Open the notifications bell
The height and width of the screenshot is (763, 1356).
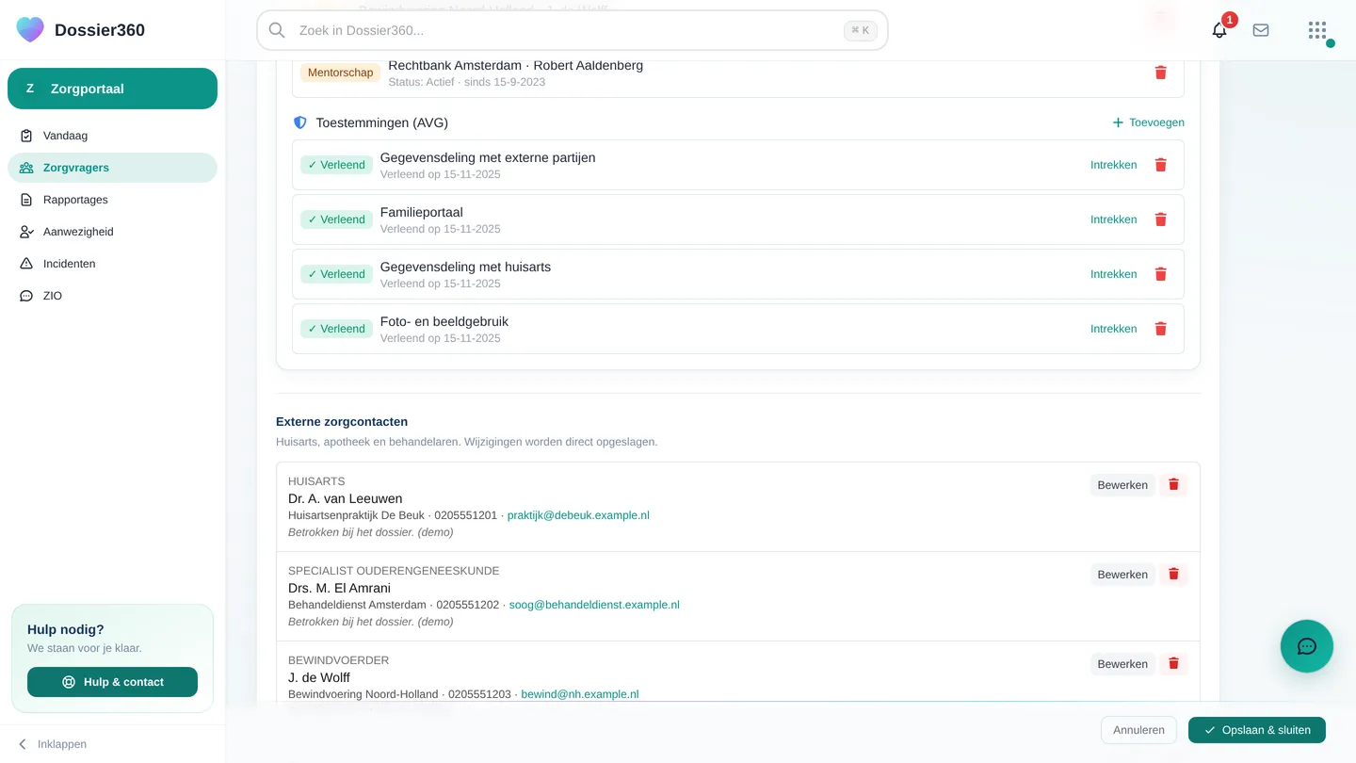(x=1219, y=30)
